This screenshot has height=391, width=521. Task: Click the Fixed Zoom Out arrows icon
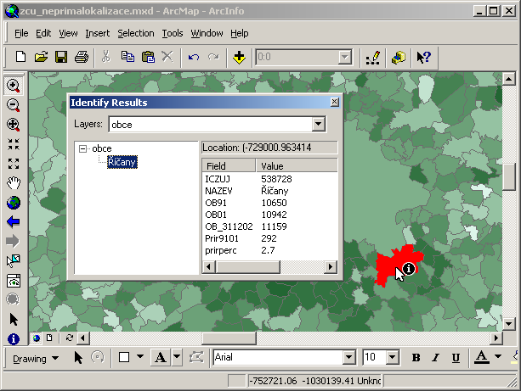14,164
